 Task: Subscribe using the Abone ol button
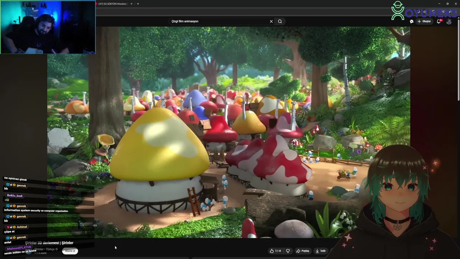click(70, 251)
